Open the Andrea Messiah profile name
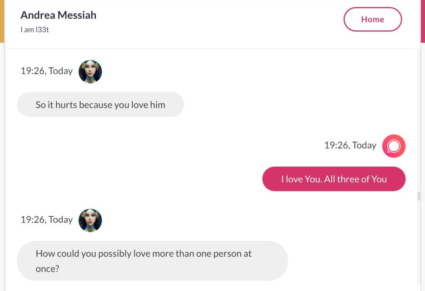Screen dimensions: 425x291 (58, 15)
